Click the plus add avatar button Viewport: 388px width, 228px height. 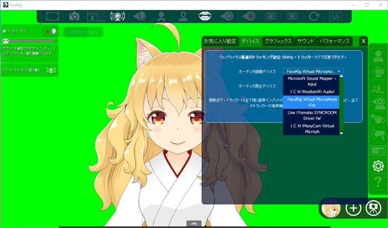[x=353, y=208]
